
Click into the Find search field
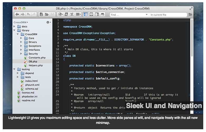point(127,15)
